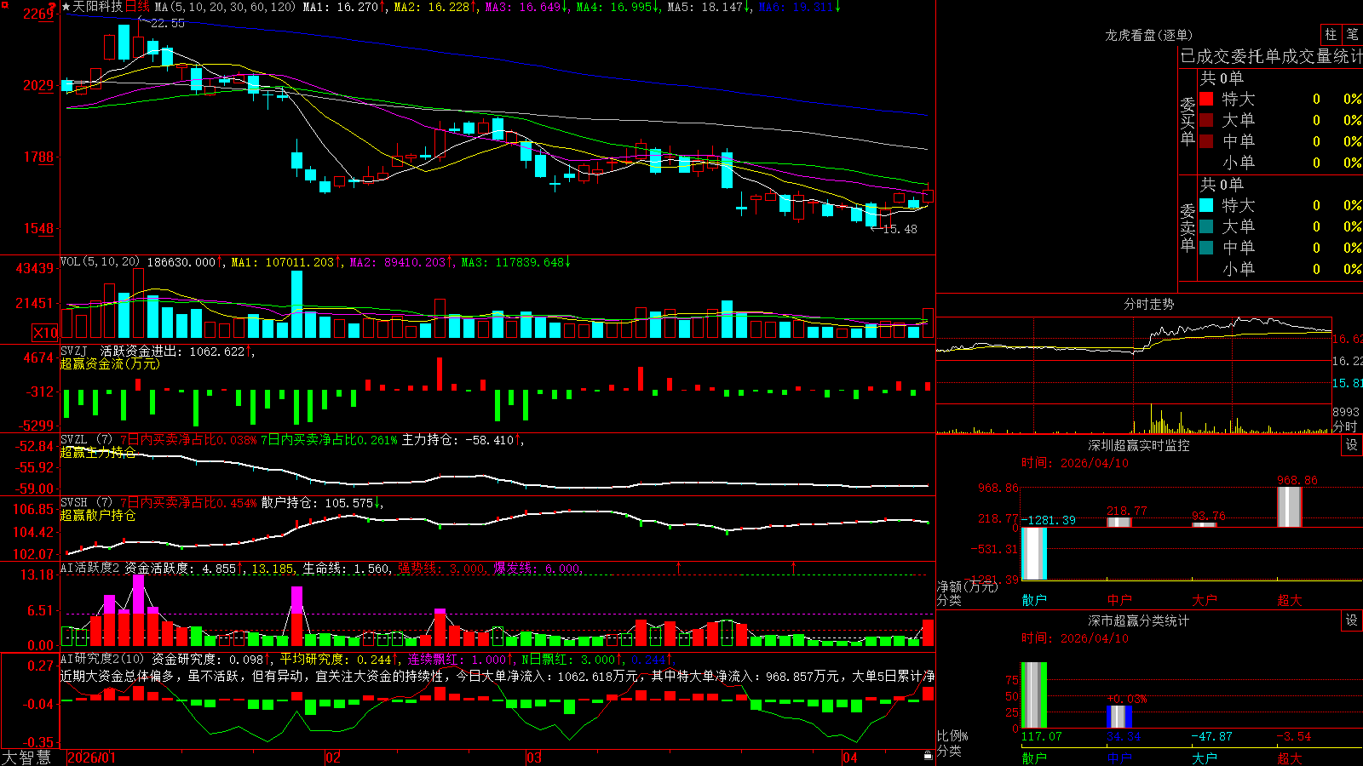Switch to the 笔 view tab
1363x766 pixels.
pyautogui.click(x=1352, y=34)
